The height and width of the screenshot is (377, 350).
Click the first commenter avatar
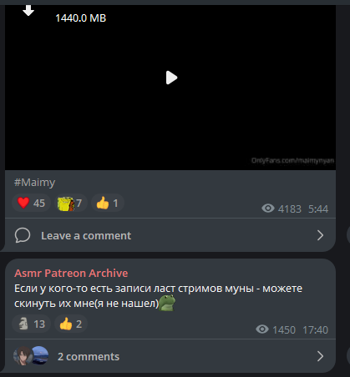(x=23, y=355)
